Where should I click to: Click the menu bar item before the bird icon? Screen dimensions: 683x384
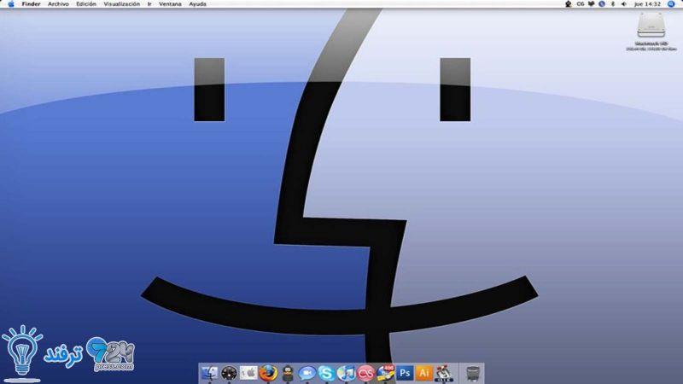click(581, 4)
